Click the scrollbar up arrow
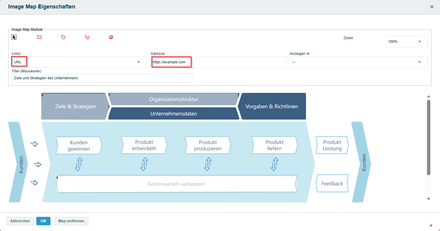Image resolution: width=440 pixels, height=231 pixels. (429, 96)
